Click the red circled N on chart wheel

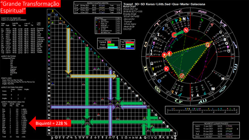tap(186, 30)
